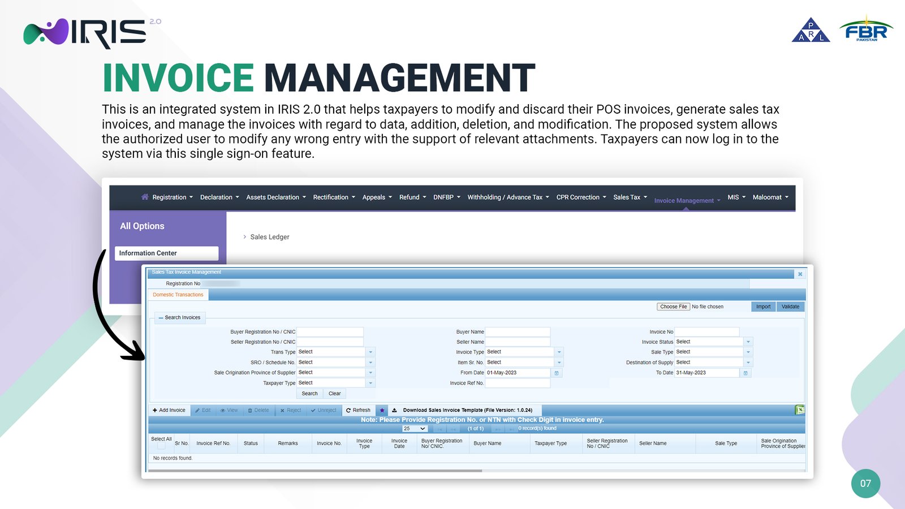The height and width of the screenshot is (509, 905).
Task: Open the Destination of Supply dropdown
Action: 748,363
